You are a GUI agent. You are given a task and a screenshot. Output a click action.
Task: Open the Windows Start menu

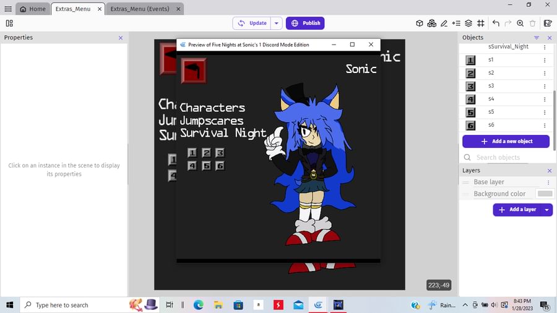click(9, 305)
